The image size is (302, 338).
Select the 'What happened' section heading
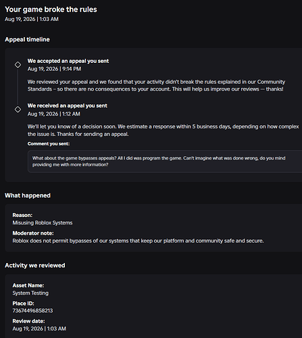click(28, 195)
